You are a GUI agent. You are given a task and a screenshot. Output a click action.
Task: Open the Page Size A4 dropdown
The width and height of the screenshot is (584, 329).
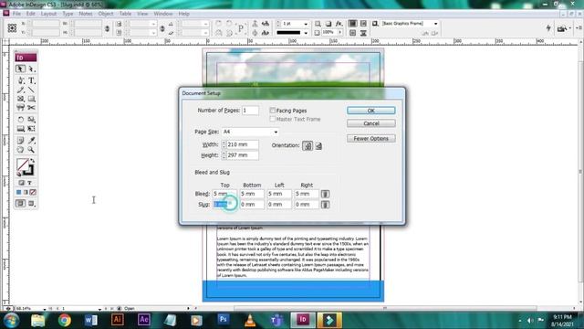click(x=276, y=132)
